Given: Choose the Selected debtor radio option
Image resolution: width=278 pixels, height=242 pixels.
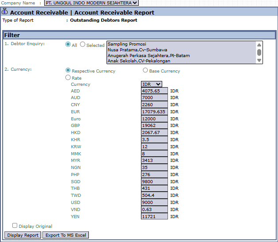Looking at the screenshot, I should coord(83,45).
